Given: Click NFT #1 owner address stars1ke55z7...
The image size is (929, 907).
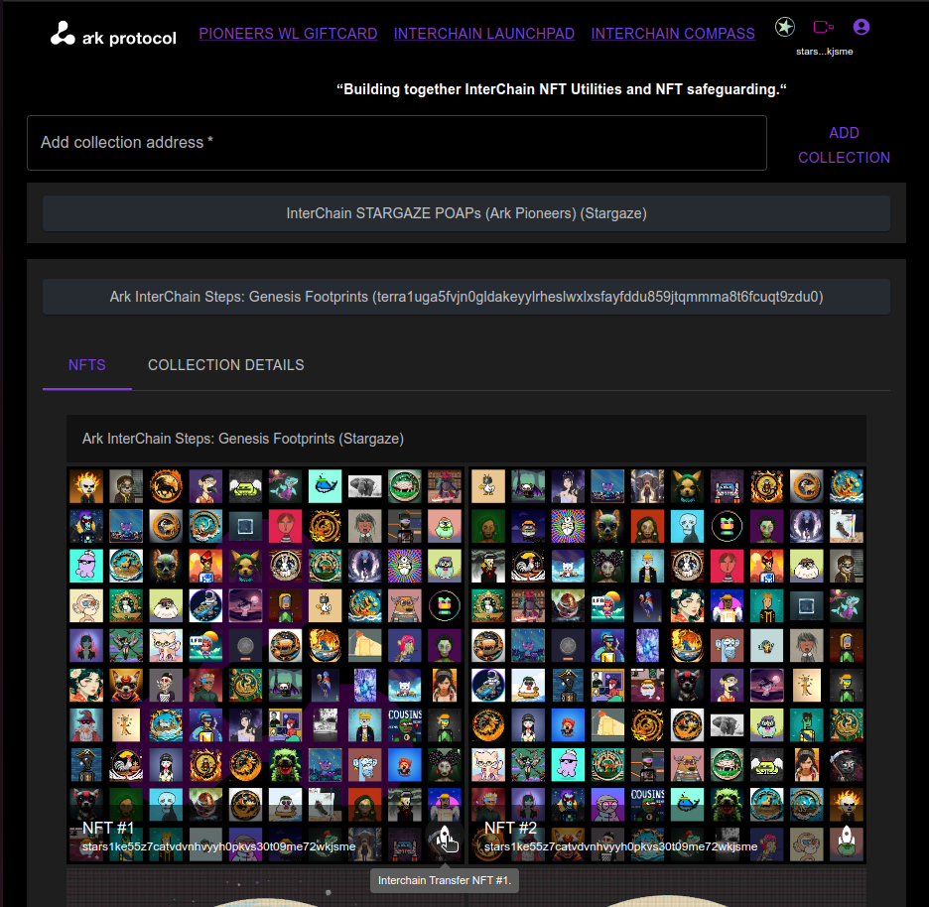Looking at the screenshot, I should coord(218,846).
